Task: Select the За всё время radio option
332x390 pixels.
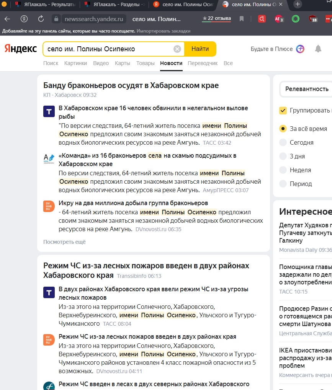Action: click(283, 129)
